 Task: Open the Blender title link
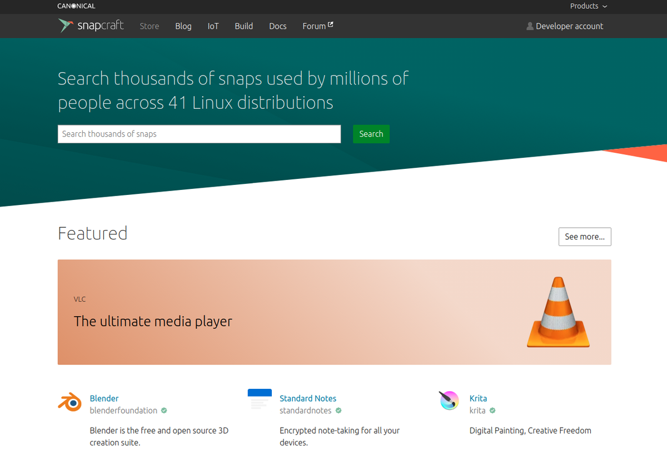(x=104, y=398)
